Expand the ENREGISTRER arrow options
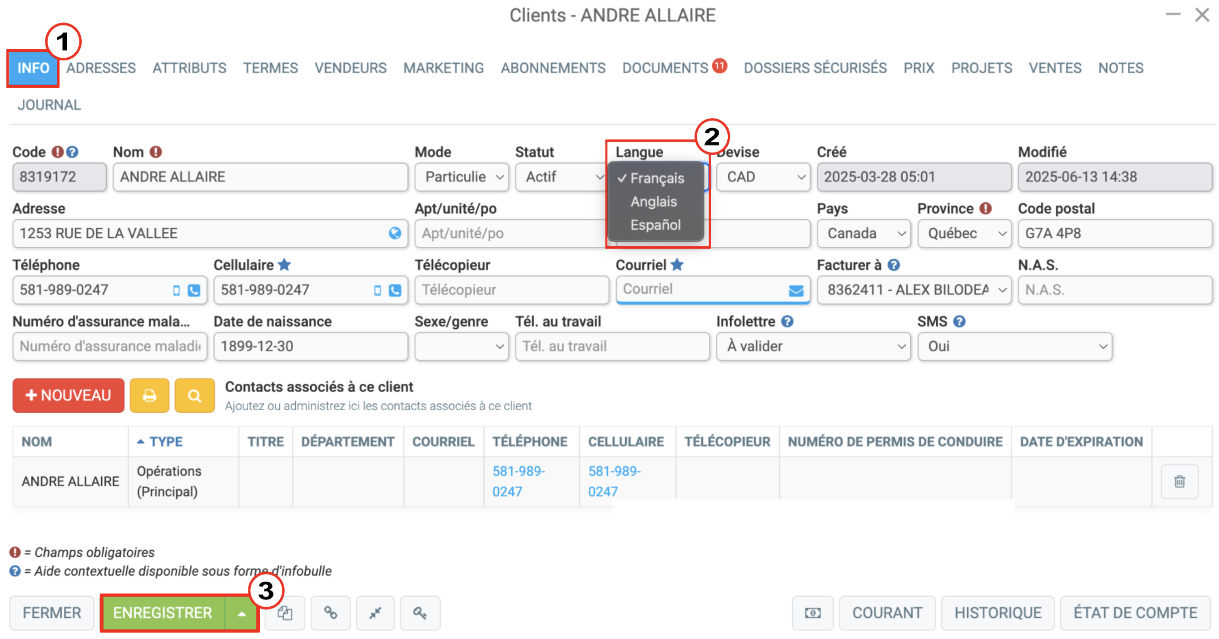Viewport: 1219px width, 639px height. coord(242,613)
